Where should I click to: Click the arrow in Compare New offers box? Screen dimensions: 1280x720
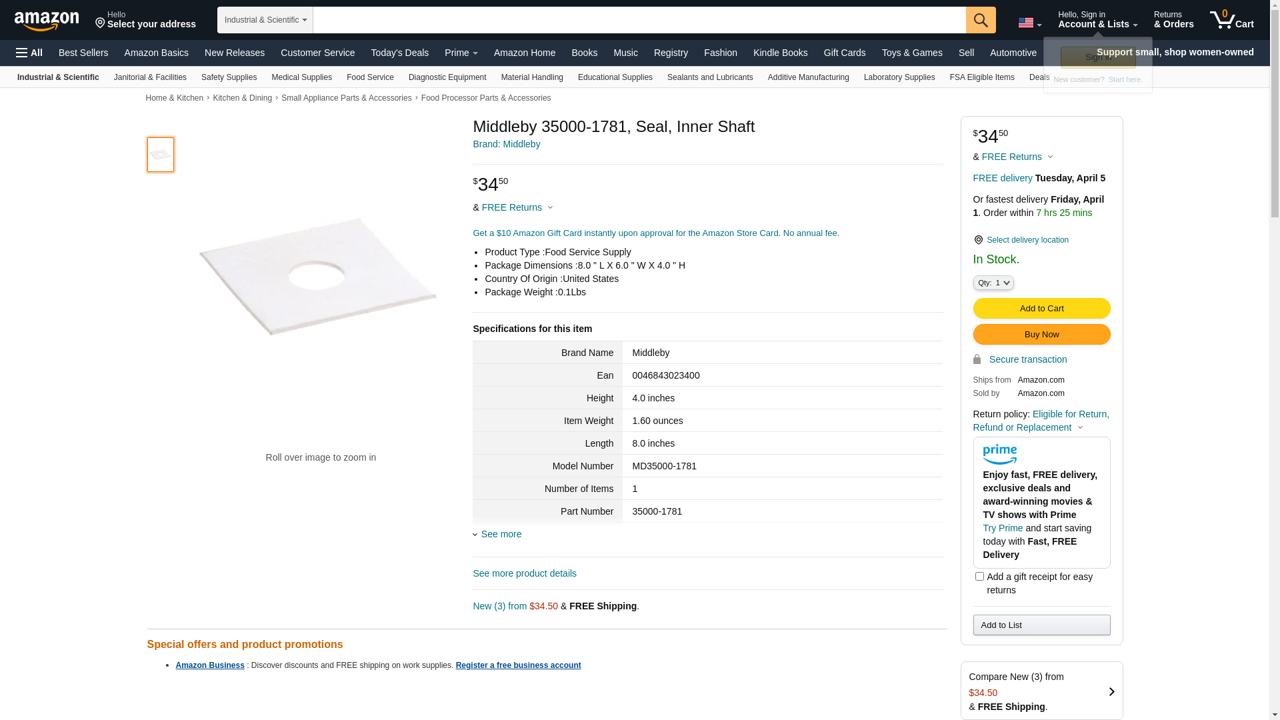1111,692
